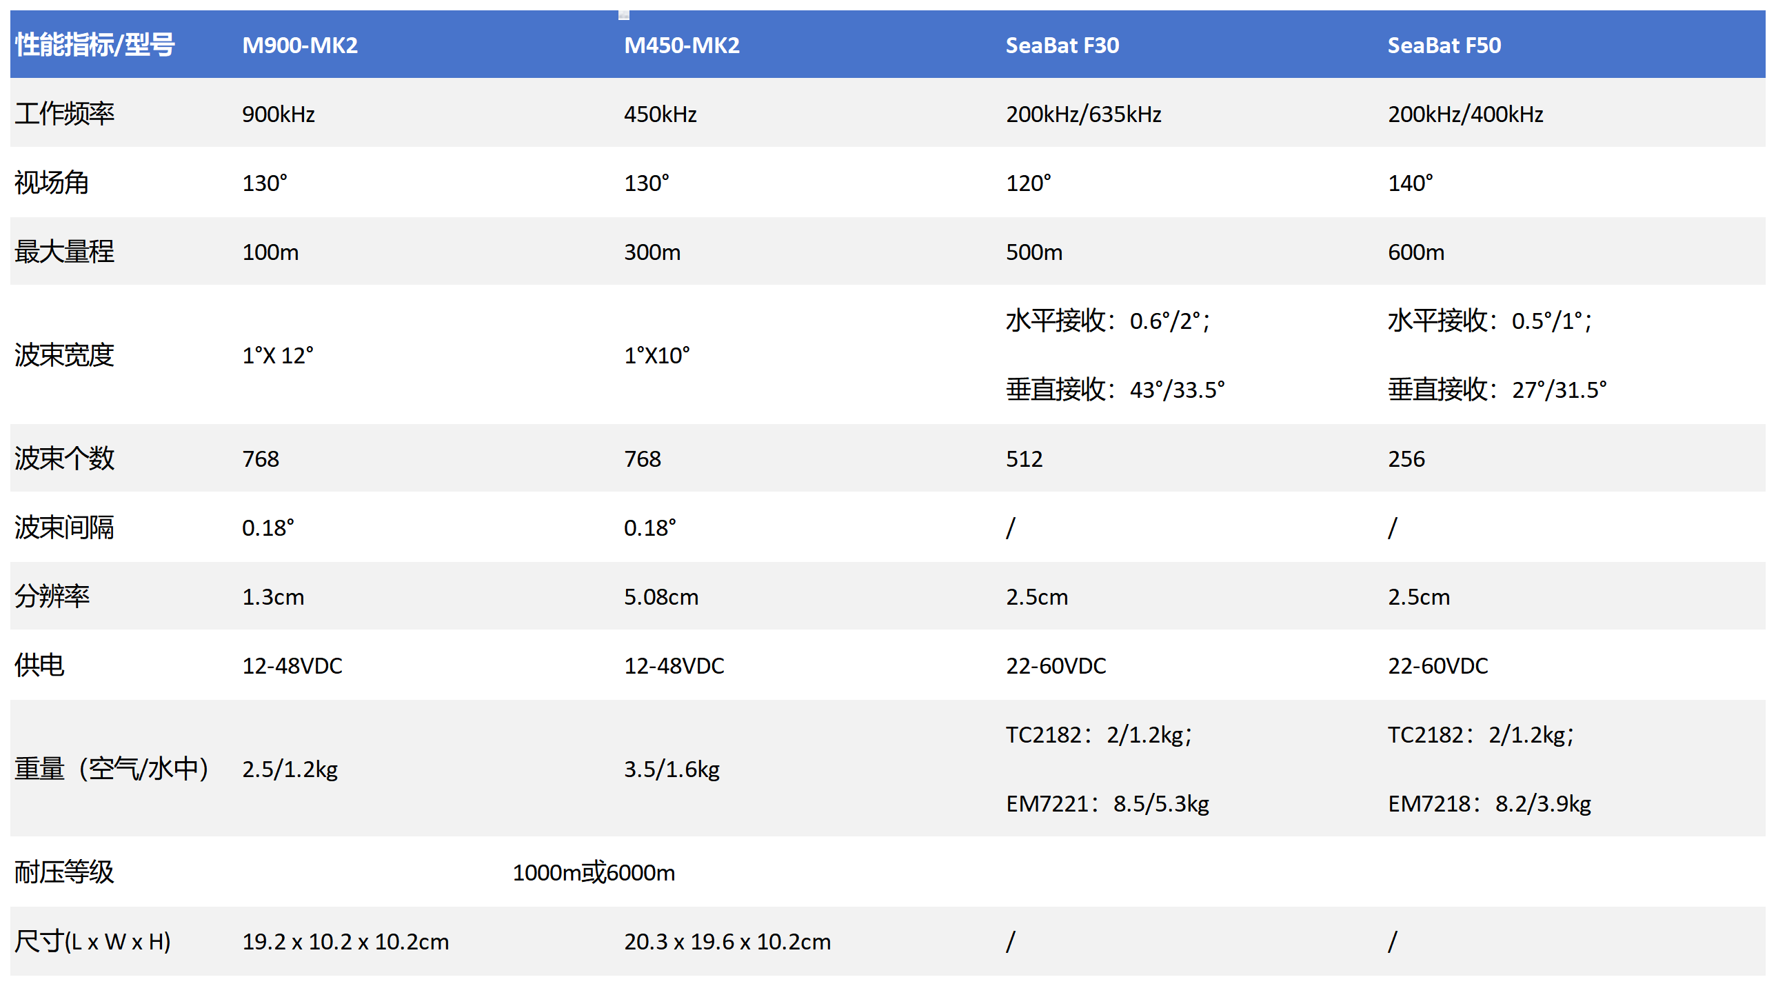Select the 垂直接收: 43°/33.5° text
The height and width of the screenshot is (986, 1776).
[x=1115, y=390]
